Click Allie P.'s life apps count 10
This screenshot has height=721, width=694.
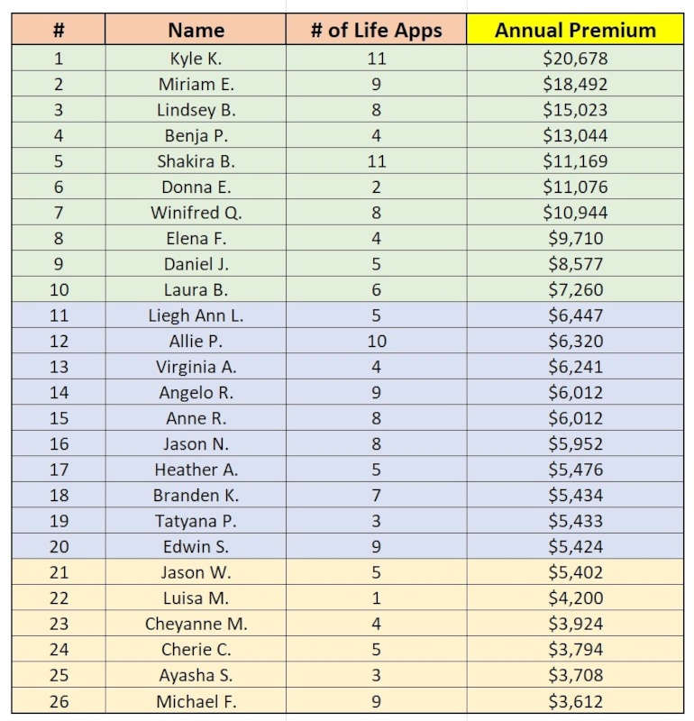376,342
